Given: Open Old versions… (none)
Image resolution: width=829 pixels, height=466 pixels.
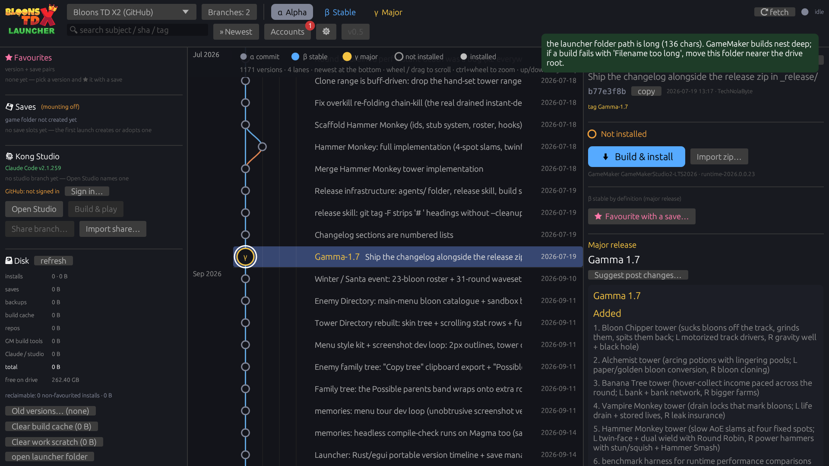Looking at the screenshot, I should 50,411.
